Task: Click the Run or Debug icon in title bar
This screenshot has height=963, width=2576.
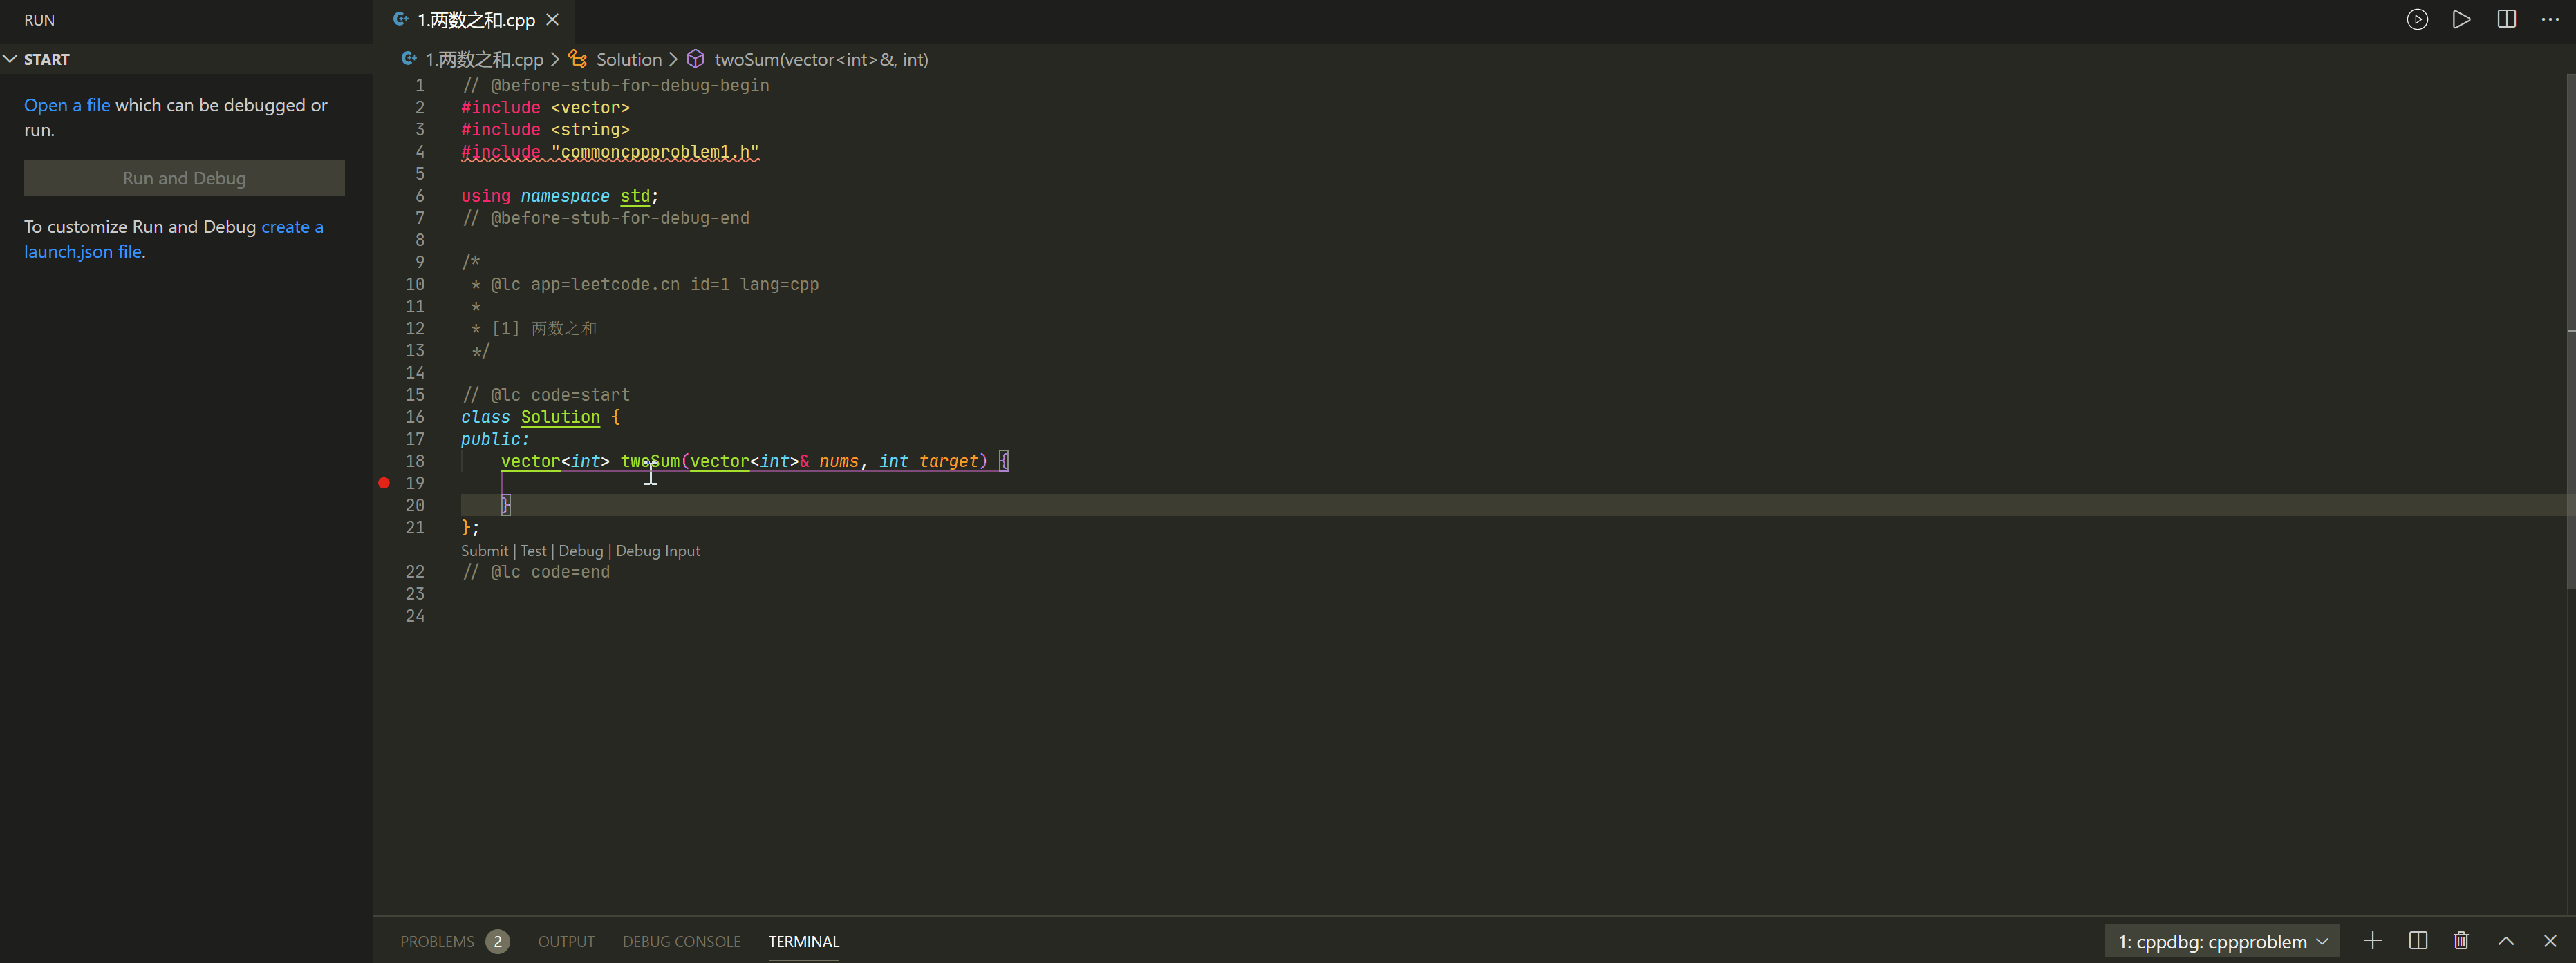Action: click(x=2418, y=19)
